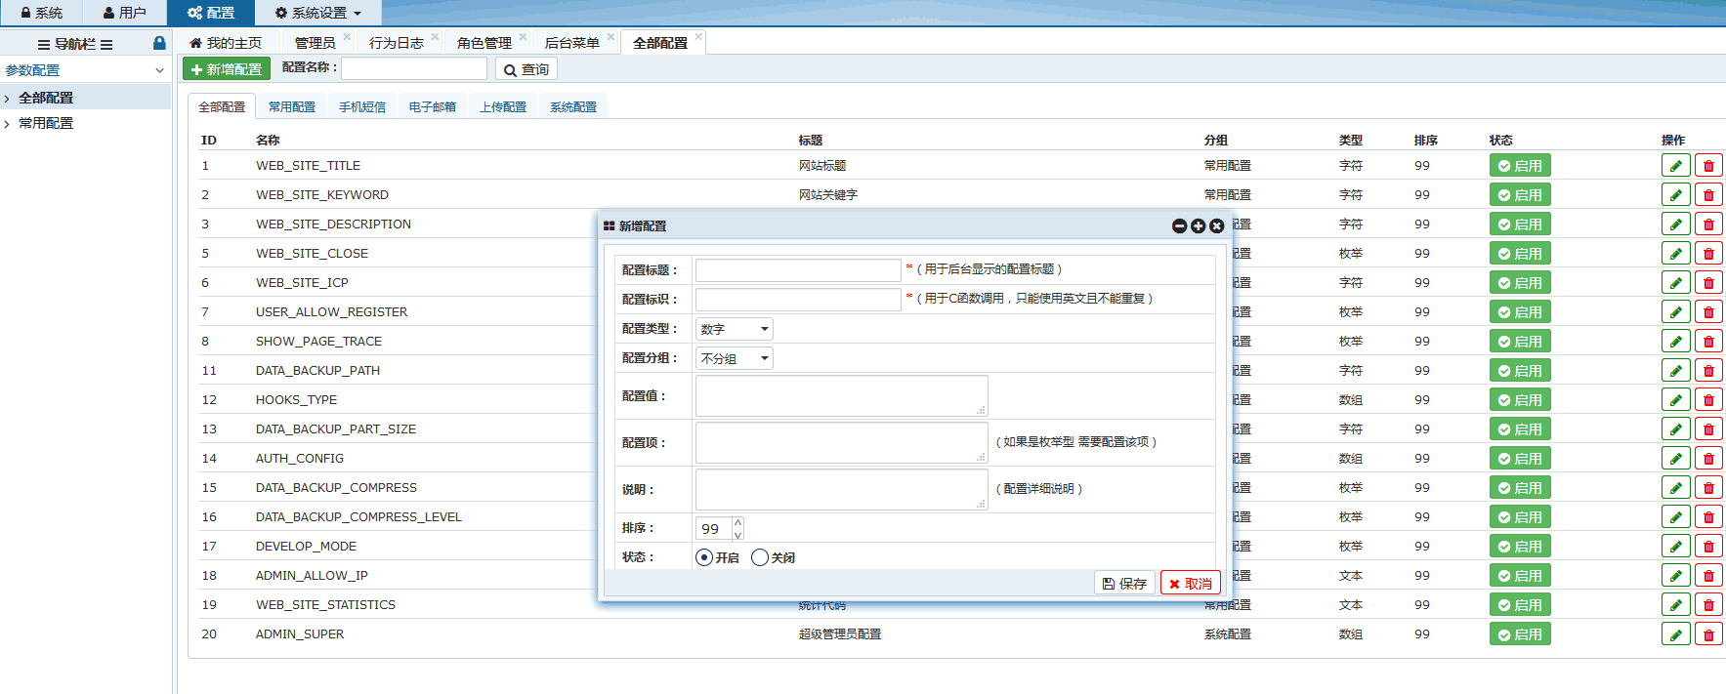The image size is (1726, 694).
Task: Click delete trash icon for WEB_SITE_KEYWORD row
Action: 1708,195
